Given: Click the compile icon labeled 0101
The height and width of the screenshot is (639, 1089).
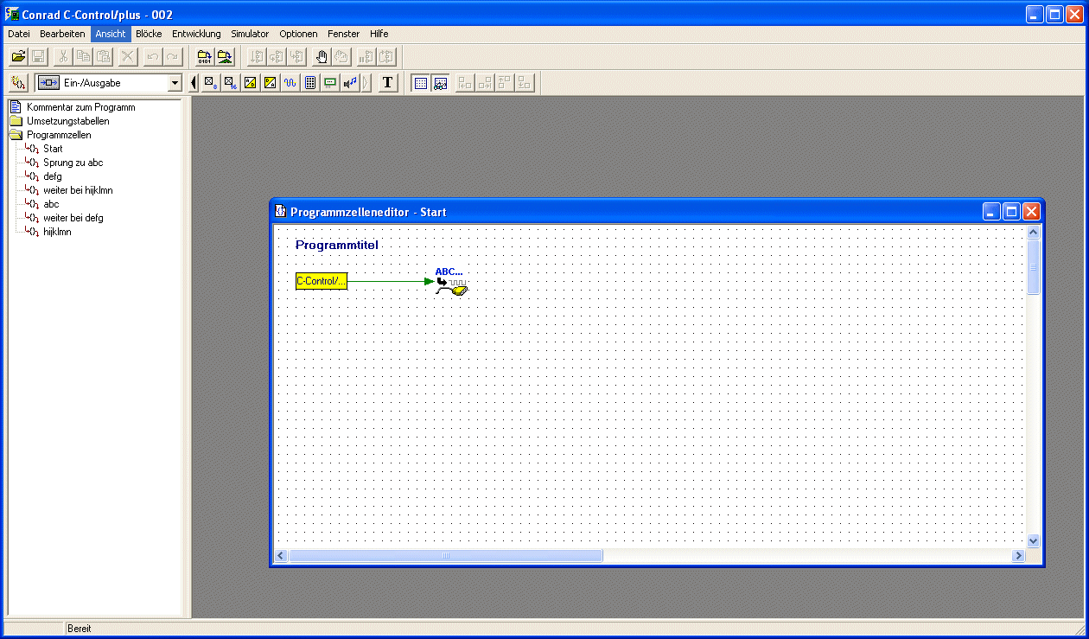Looking at the screenshot, I should [204, 57].
